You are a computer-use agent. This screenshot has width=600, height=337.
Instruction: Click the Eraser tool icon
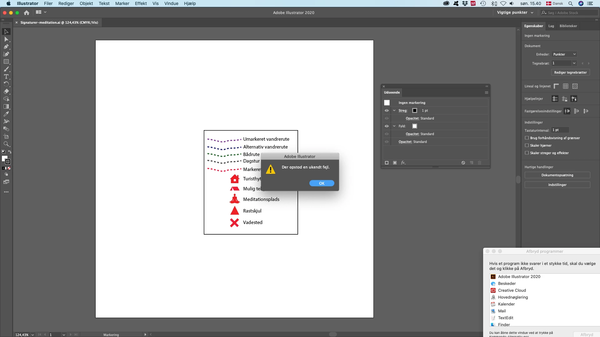coord(6,91)
